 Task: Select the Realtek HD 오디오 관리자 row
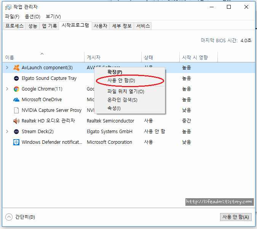pos(129,121)
